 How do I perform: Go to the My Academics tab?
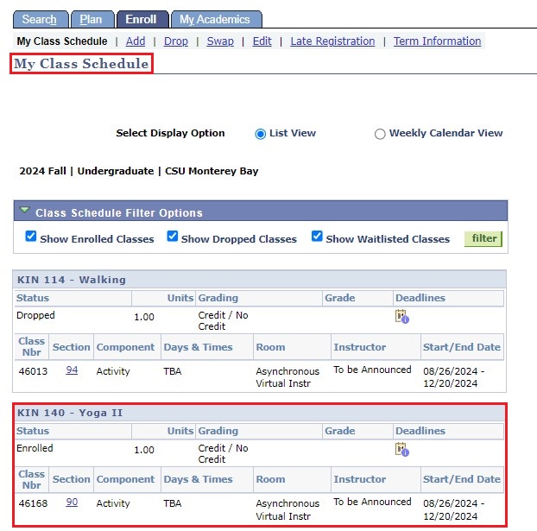coord(215,19)
